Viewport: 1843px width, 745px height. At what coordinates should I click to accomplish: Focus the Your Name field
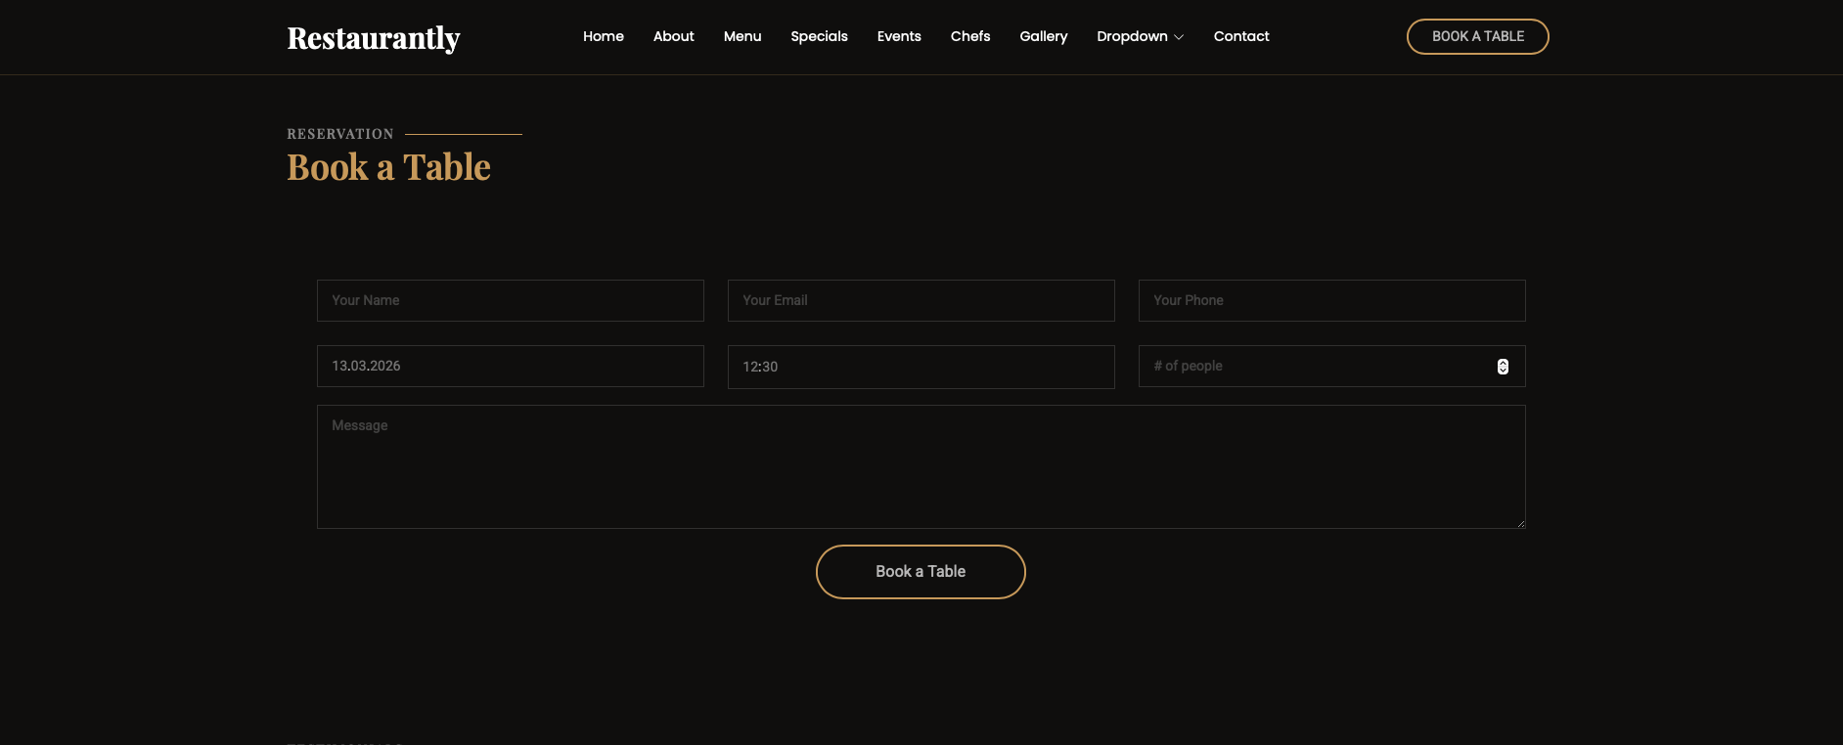coord(510,300)
